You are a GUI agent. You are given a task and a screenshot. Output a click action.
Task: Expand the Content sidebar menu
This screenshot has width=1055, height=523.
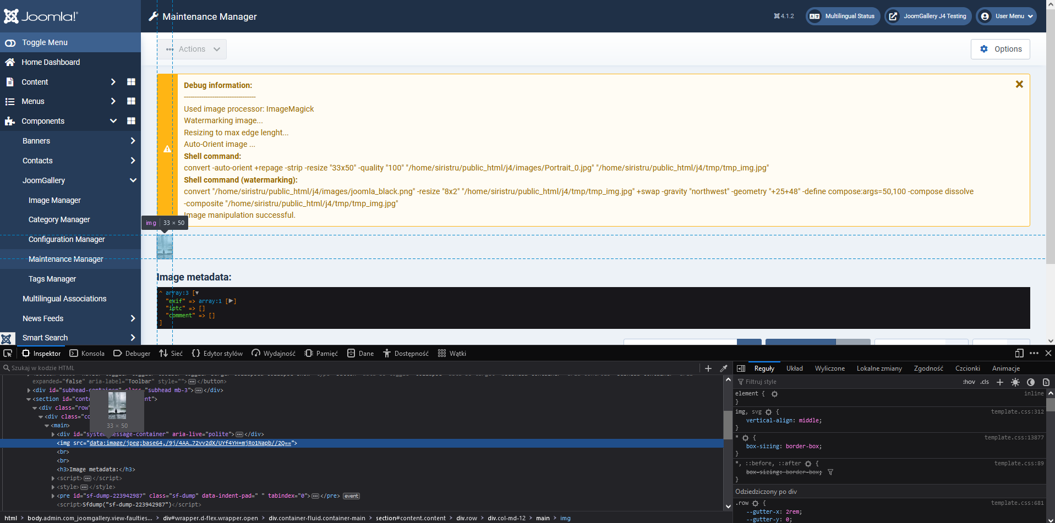(113, 82)
